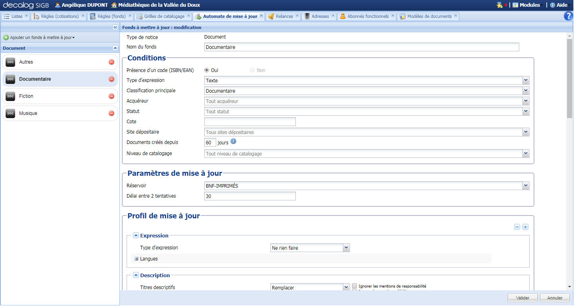Collapse the Document section in the sidebar
The image size is (575, 307).
point(115,48)
